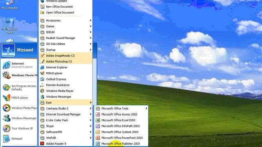Open the Eset program folder
Viewport: 262px width, 147px height.
tap(65, 102)
